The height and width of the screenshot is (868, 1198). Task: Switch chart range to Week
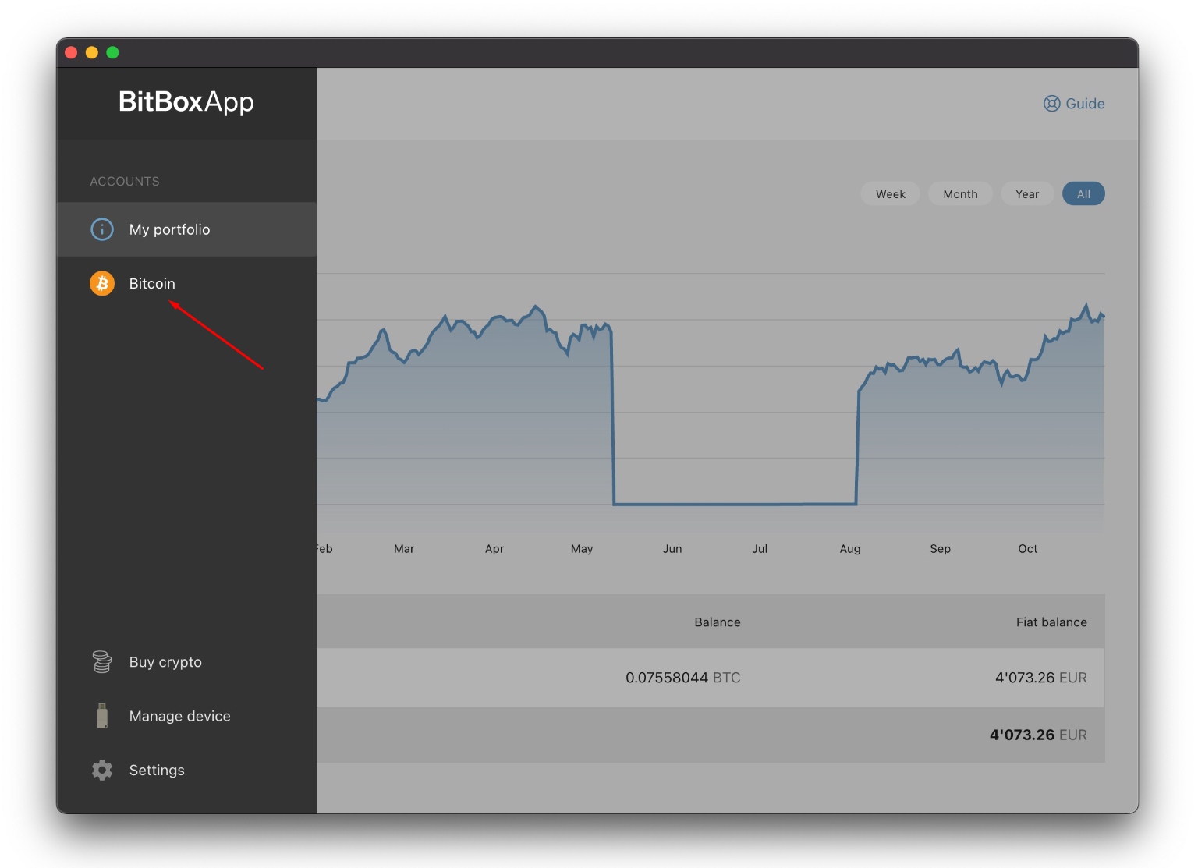tap(890, 194)
